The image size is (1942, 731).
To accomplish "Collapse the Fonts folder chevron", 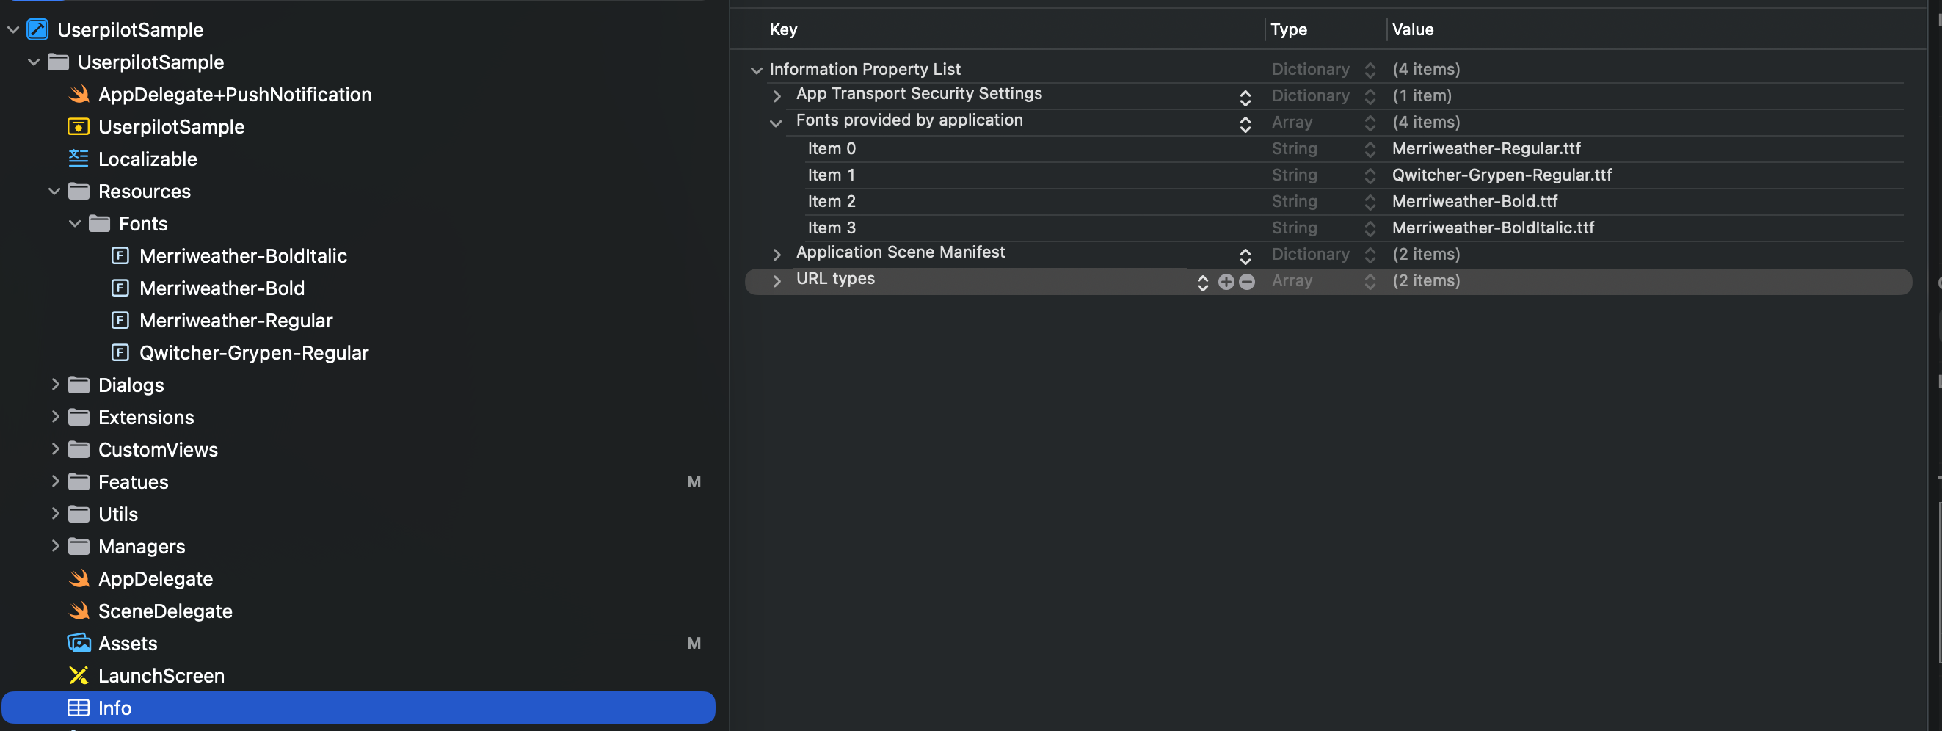I will pyautogui.click(x=75, y=224).
